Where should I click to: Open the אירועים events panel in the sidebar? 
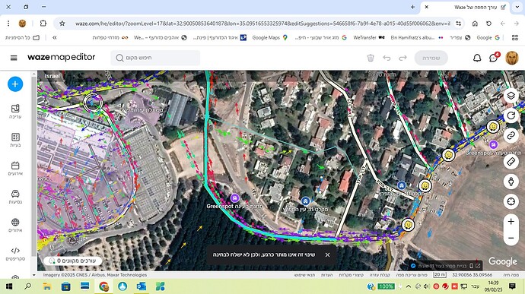(x=15, y=168)
